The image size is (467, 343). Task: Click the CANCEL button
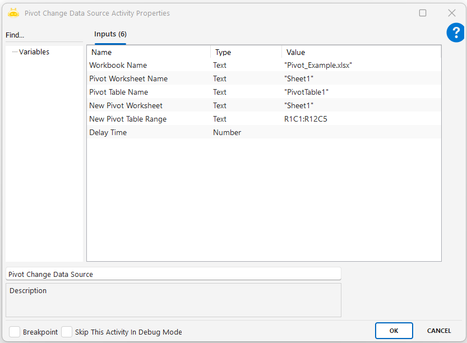point(439,331)
